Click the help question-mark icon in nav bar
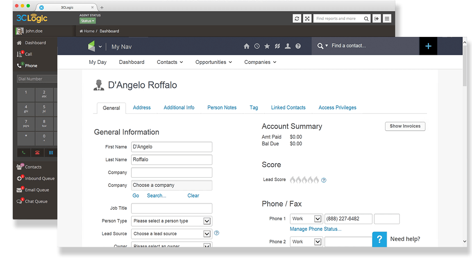This screenshot has width=472, height=268. coord(298,46)
